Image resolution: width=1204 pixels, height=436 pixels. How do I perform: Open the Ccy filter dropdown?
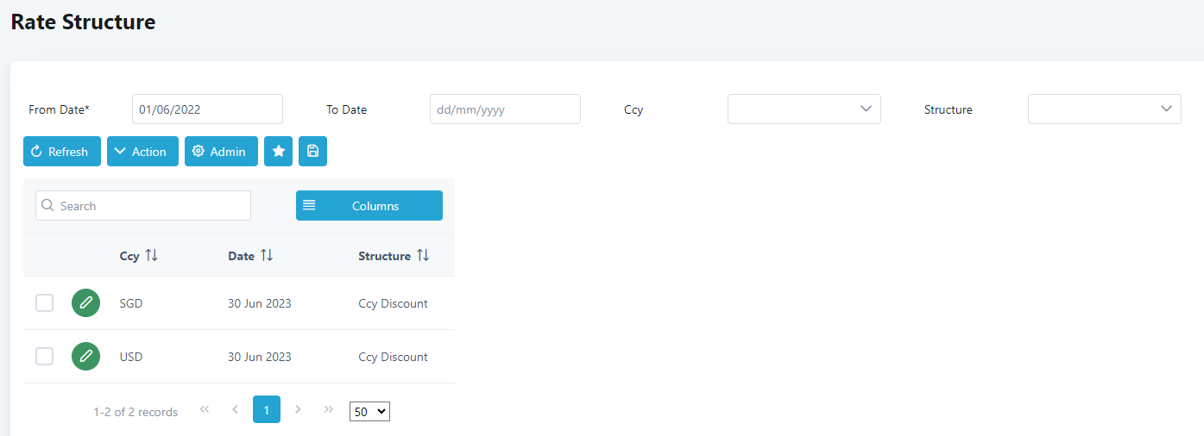pos(804,109)
